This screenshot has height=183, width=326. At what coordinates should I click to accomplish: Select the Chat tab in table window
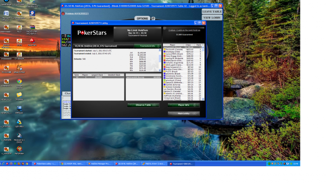coord(67,93)
